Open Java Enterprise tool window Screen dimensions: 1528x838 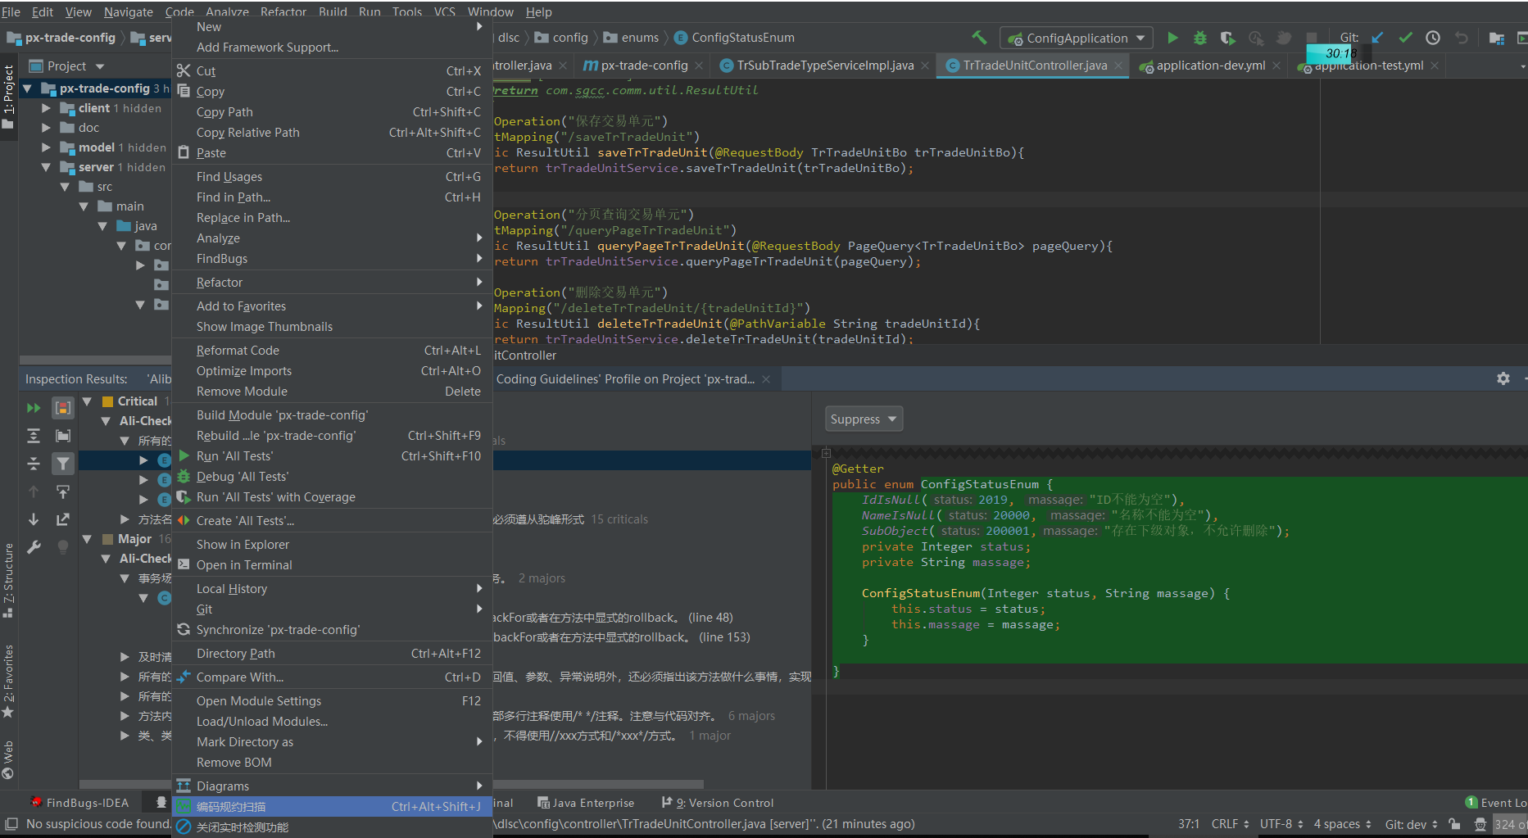tap(586, 803)
